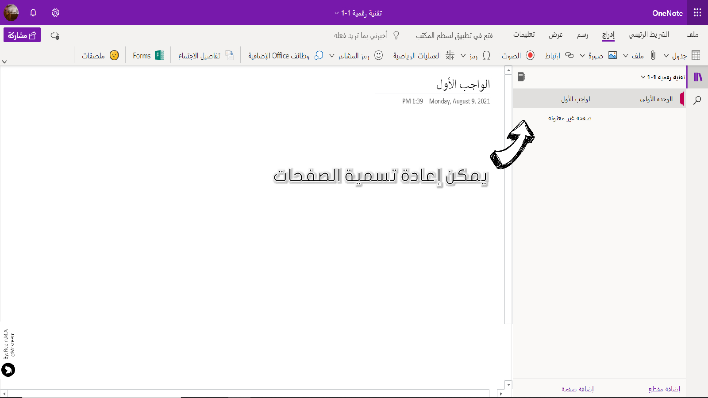Open the Microsoft apps launcher grid

click(x=697, y=13)
